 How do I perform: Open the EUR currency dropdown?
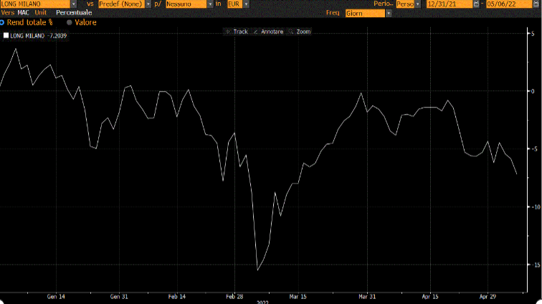(x=246, y=4)
